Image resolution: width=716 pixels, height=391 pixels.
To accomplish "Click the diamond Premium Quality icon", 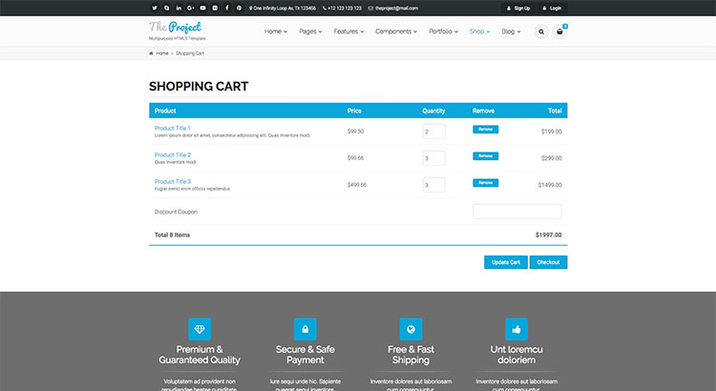I will point(200,329).
